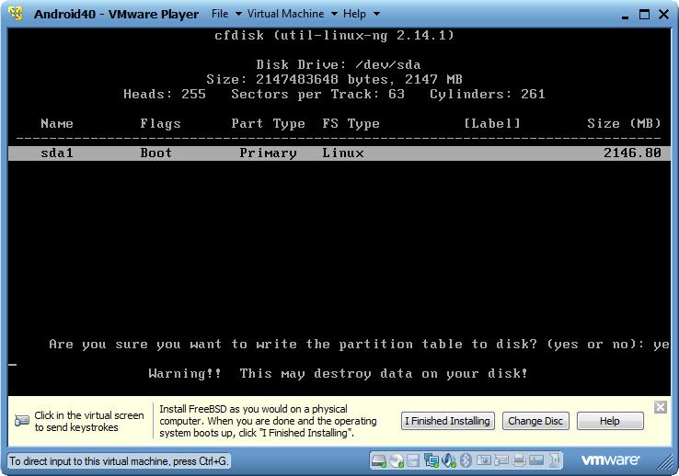Click the write partition table confirmation prompt

coord(359,345)
